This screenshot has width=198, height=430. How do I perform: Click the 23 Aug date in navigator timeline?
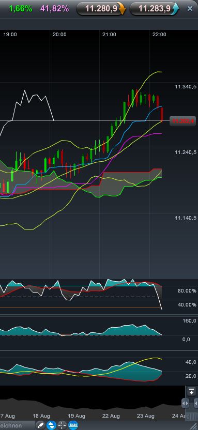coord(146,416)
